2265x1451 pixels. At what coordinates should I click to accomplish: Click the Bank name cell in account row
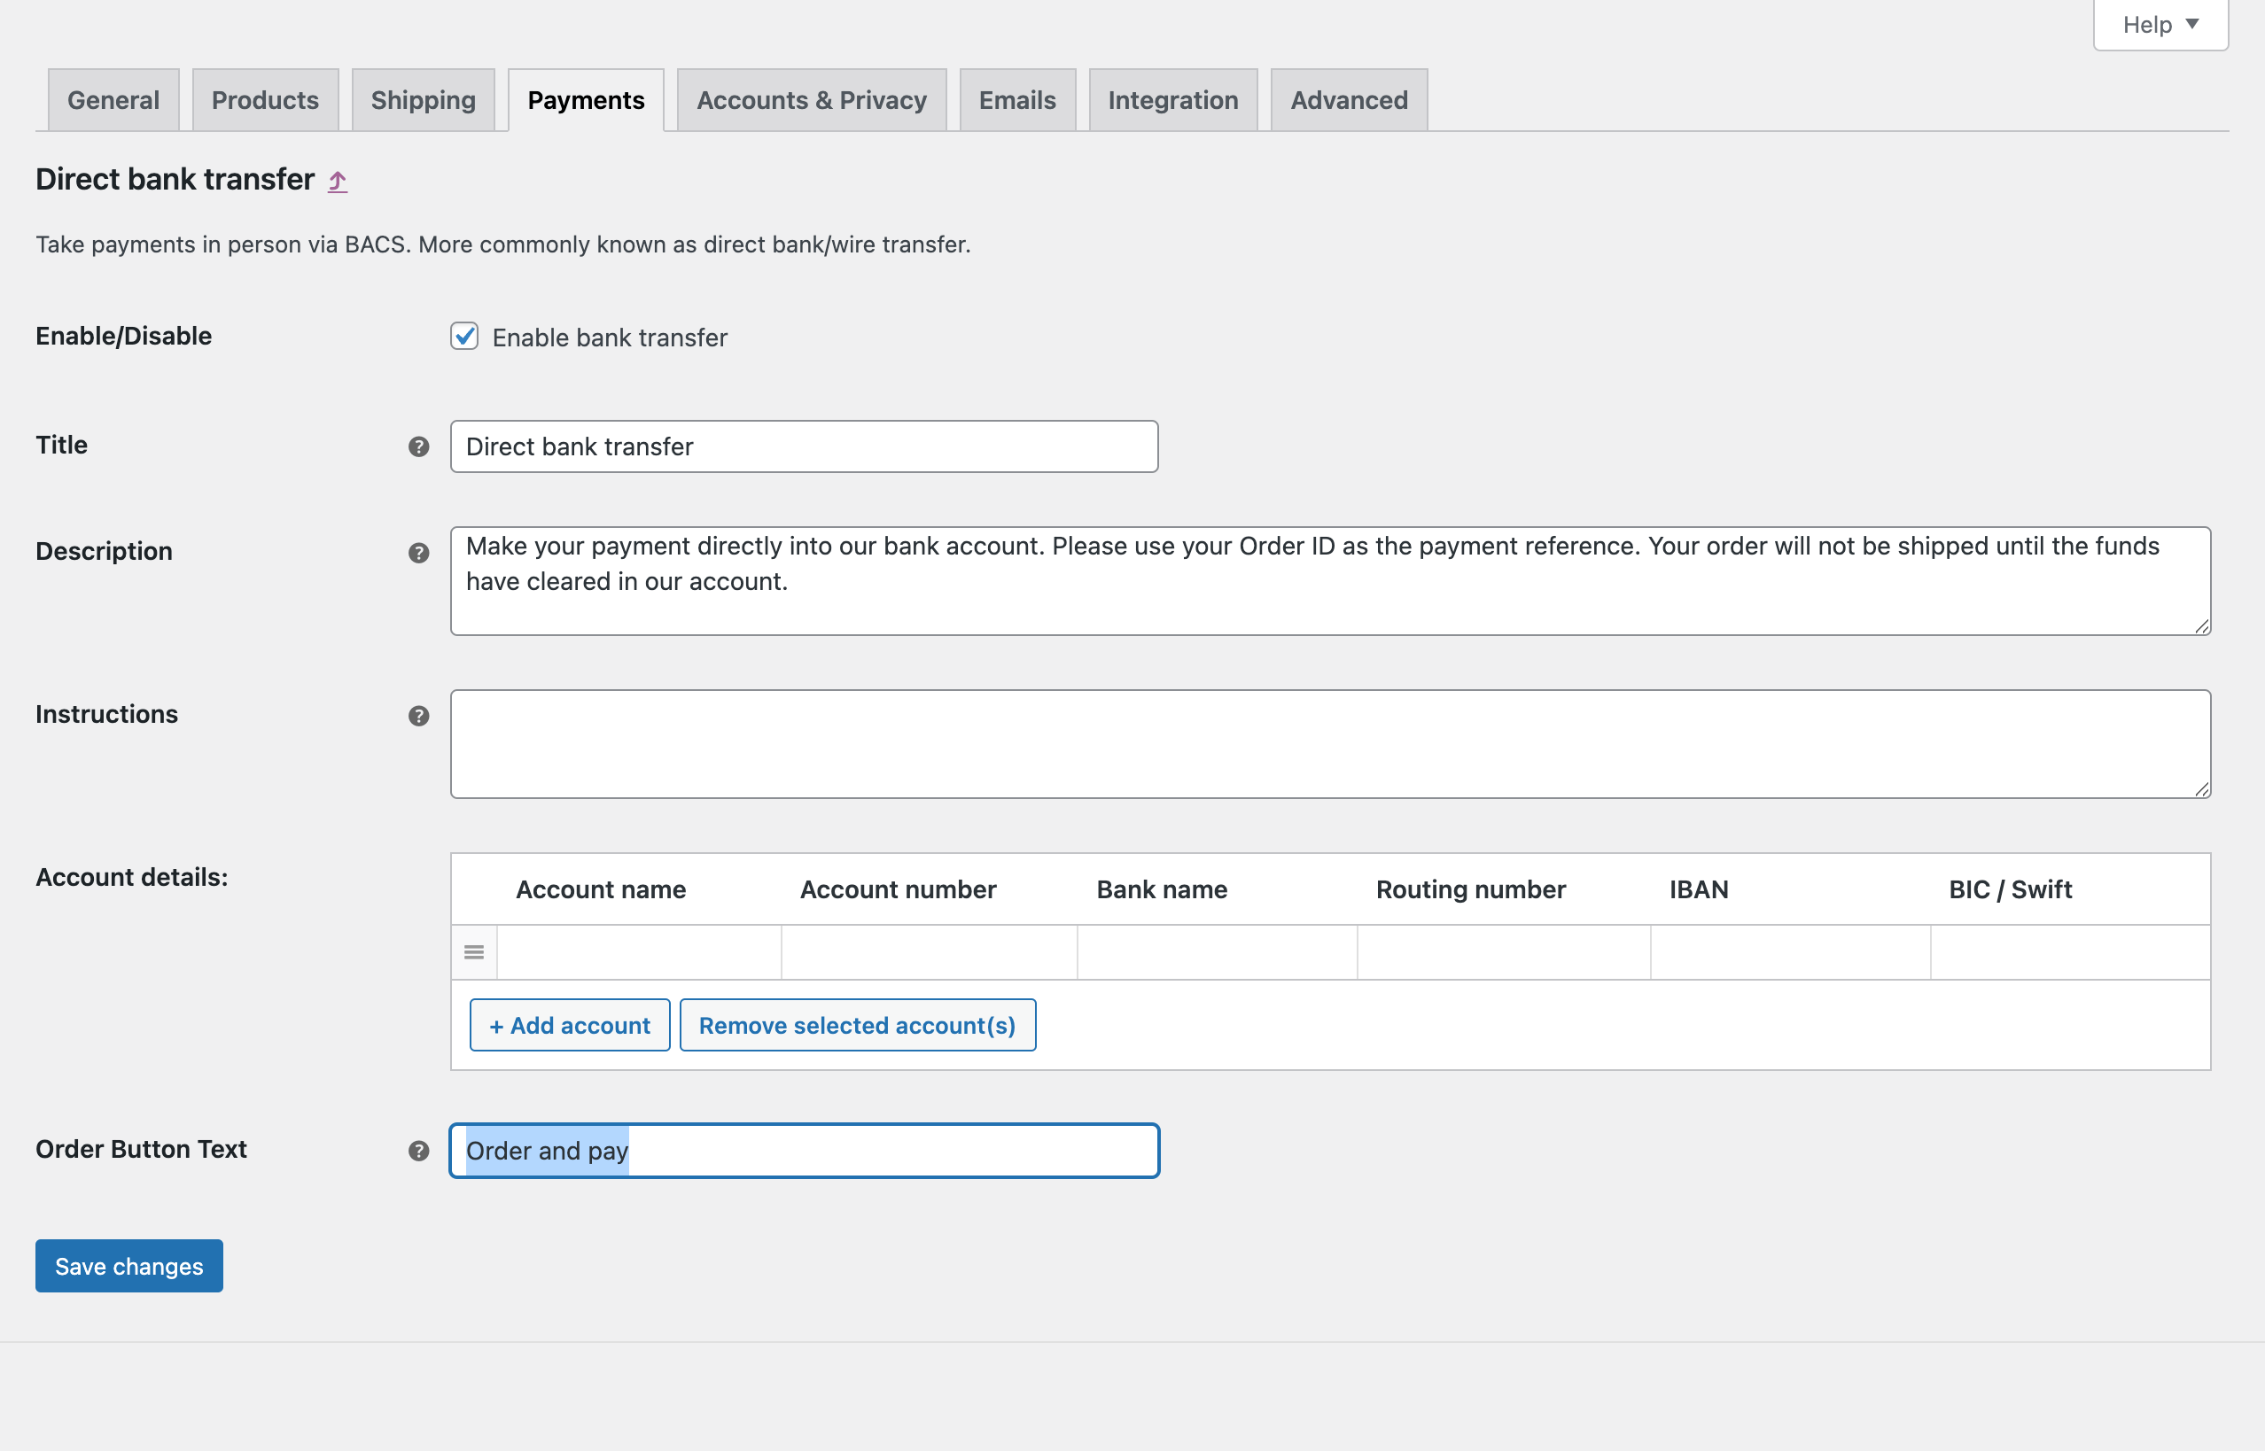(1218, 952)
